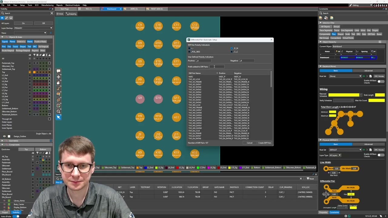Clear the Visibility search with X icon
Viewport: 388px width, 218px height.
pos(52,13)
